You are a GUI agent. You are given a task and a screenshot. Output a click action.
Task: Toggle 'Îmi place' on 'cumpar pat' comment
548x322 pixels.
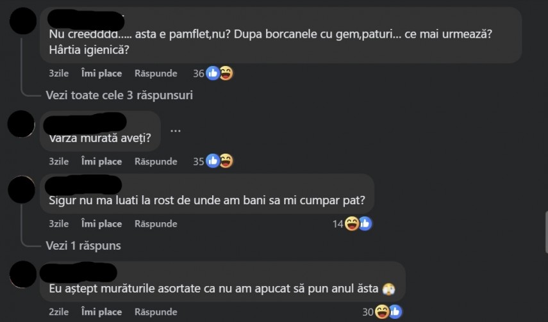pos(101,223)
